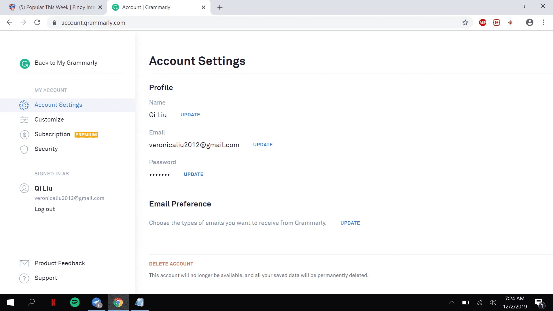Open the Customize section
Image resolution: width=553 pixels, height=311 pixels.
point(49,120)
